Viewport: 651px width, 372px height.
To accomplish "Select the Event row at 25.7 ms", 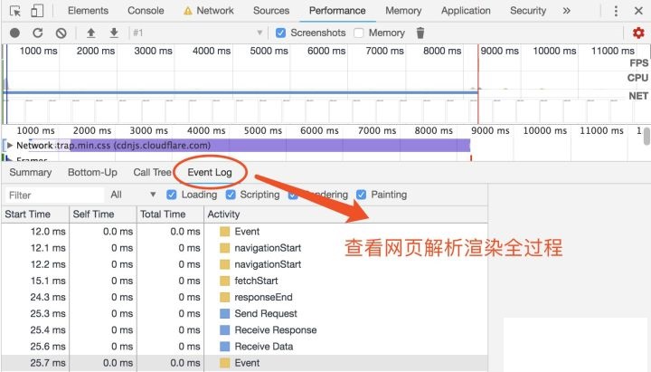I will click(x=244, y=363).
